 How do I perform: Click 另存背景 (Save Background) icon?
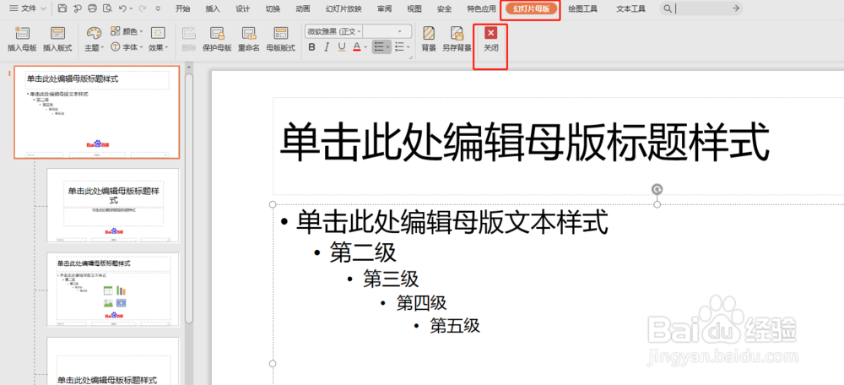pos(457,34)
